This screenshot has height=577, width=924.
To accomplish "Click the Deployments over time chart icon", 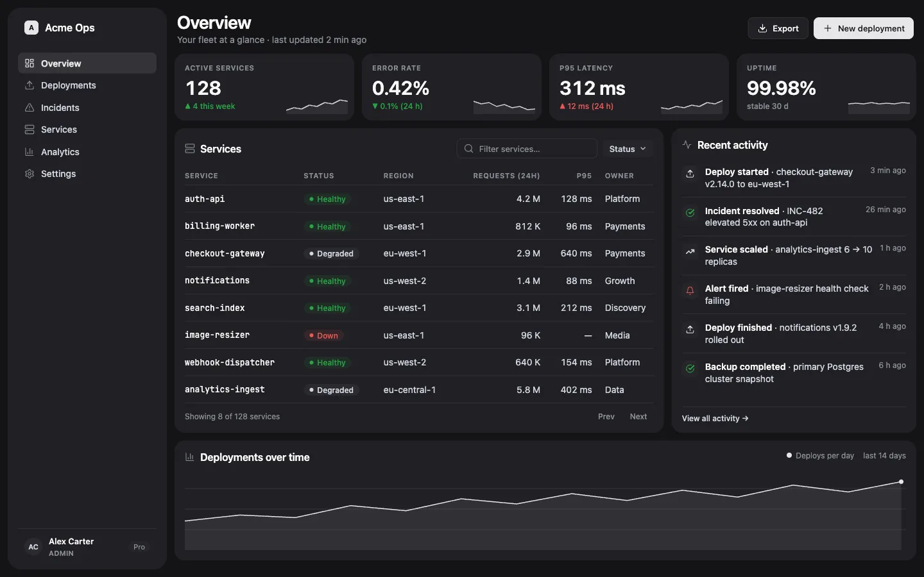I will 190,457.
